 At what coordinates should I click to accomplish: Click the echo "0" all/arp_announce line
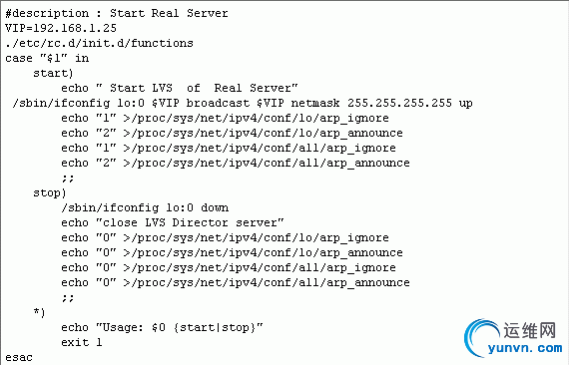pos(236,282)
